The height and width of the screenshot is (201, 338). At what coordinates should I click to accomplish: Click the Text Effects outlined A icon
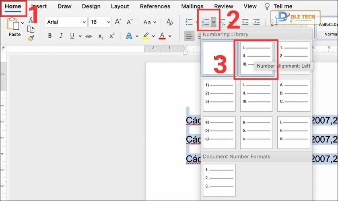129,36
